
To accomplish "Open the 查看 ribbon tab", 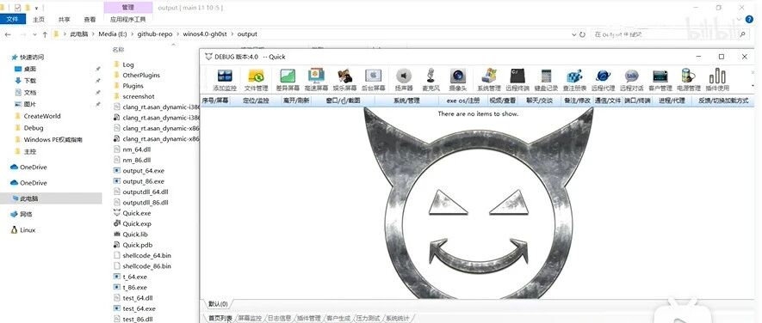I will (90, 20).
